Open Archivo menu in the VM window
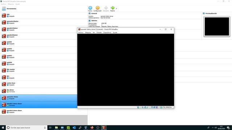The image size is (232, 130). pyautogui.click(x=81, y=32)
